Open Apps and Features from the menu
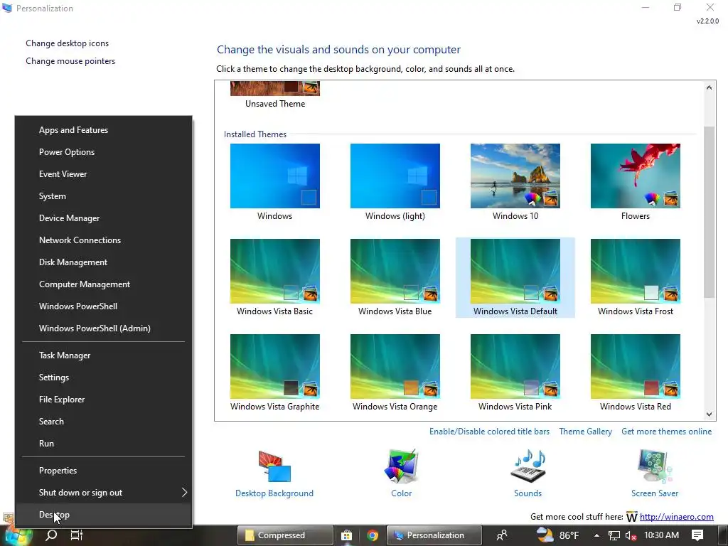This screenshot has height=546, width=728. pyautogui.click(x=104, y=130)
